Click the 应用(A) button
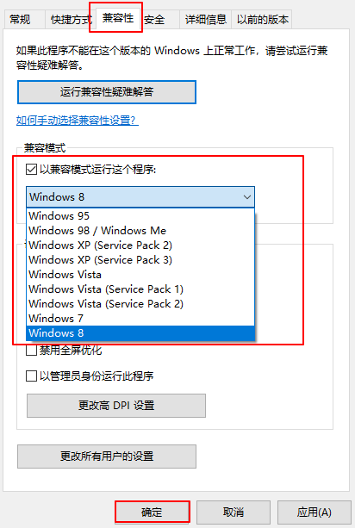Viewport: 355px width, 528px height. point(314,512)
